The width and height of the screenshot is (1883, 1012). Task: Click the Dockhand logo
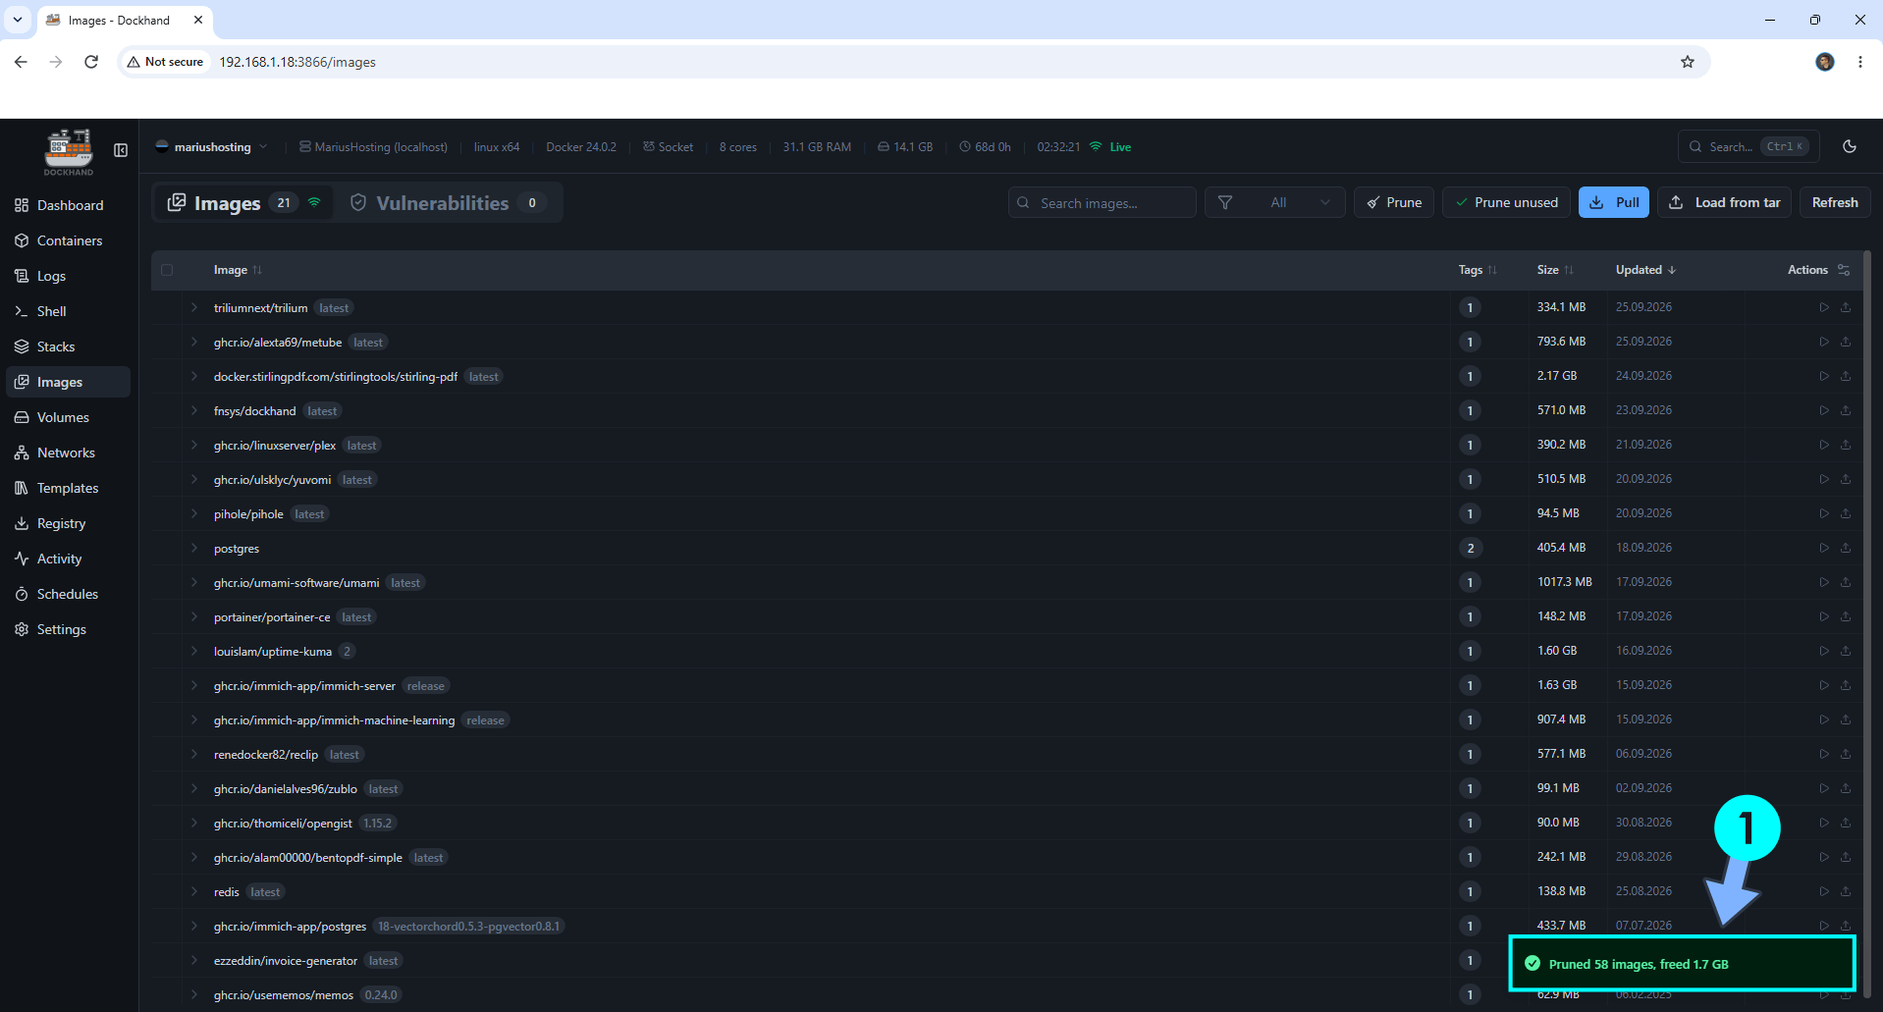(69, 152)
